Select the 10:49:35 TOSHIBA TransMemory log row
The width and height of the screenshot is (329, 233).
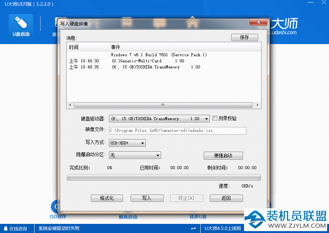tap(164, 67)
